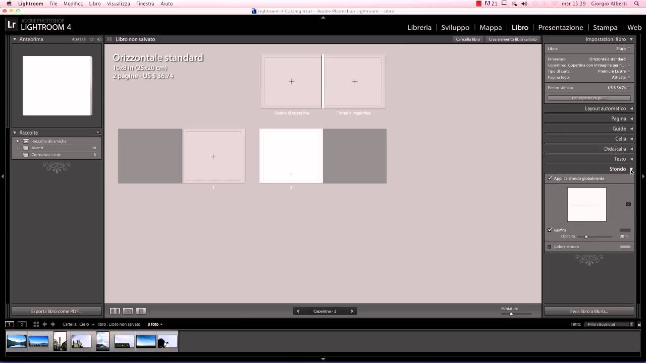Click Esporta libro come PDF button
Image resolution: width=646 pixels, height=363 pixels.
click(x=56, y=312)
